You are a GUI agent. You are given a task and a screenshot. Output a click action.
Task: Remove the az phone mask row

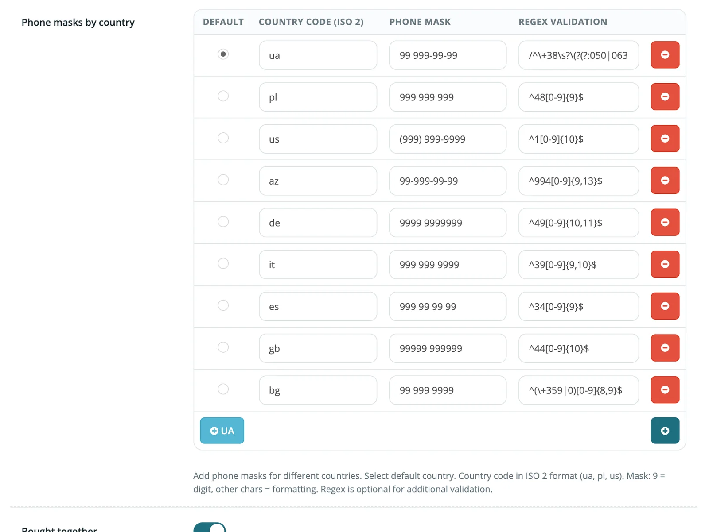click(665, 181)
